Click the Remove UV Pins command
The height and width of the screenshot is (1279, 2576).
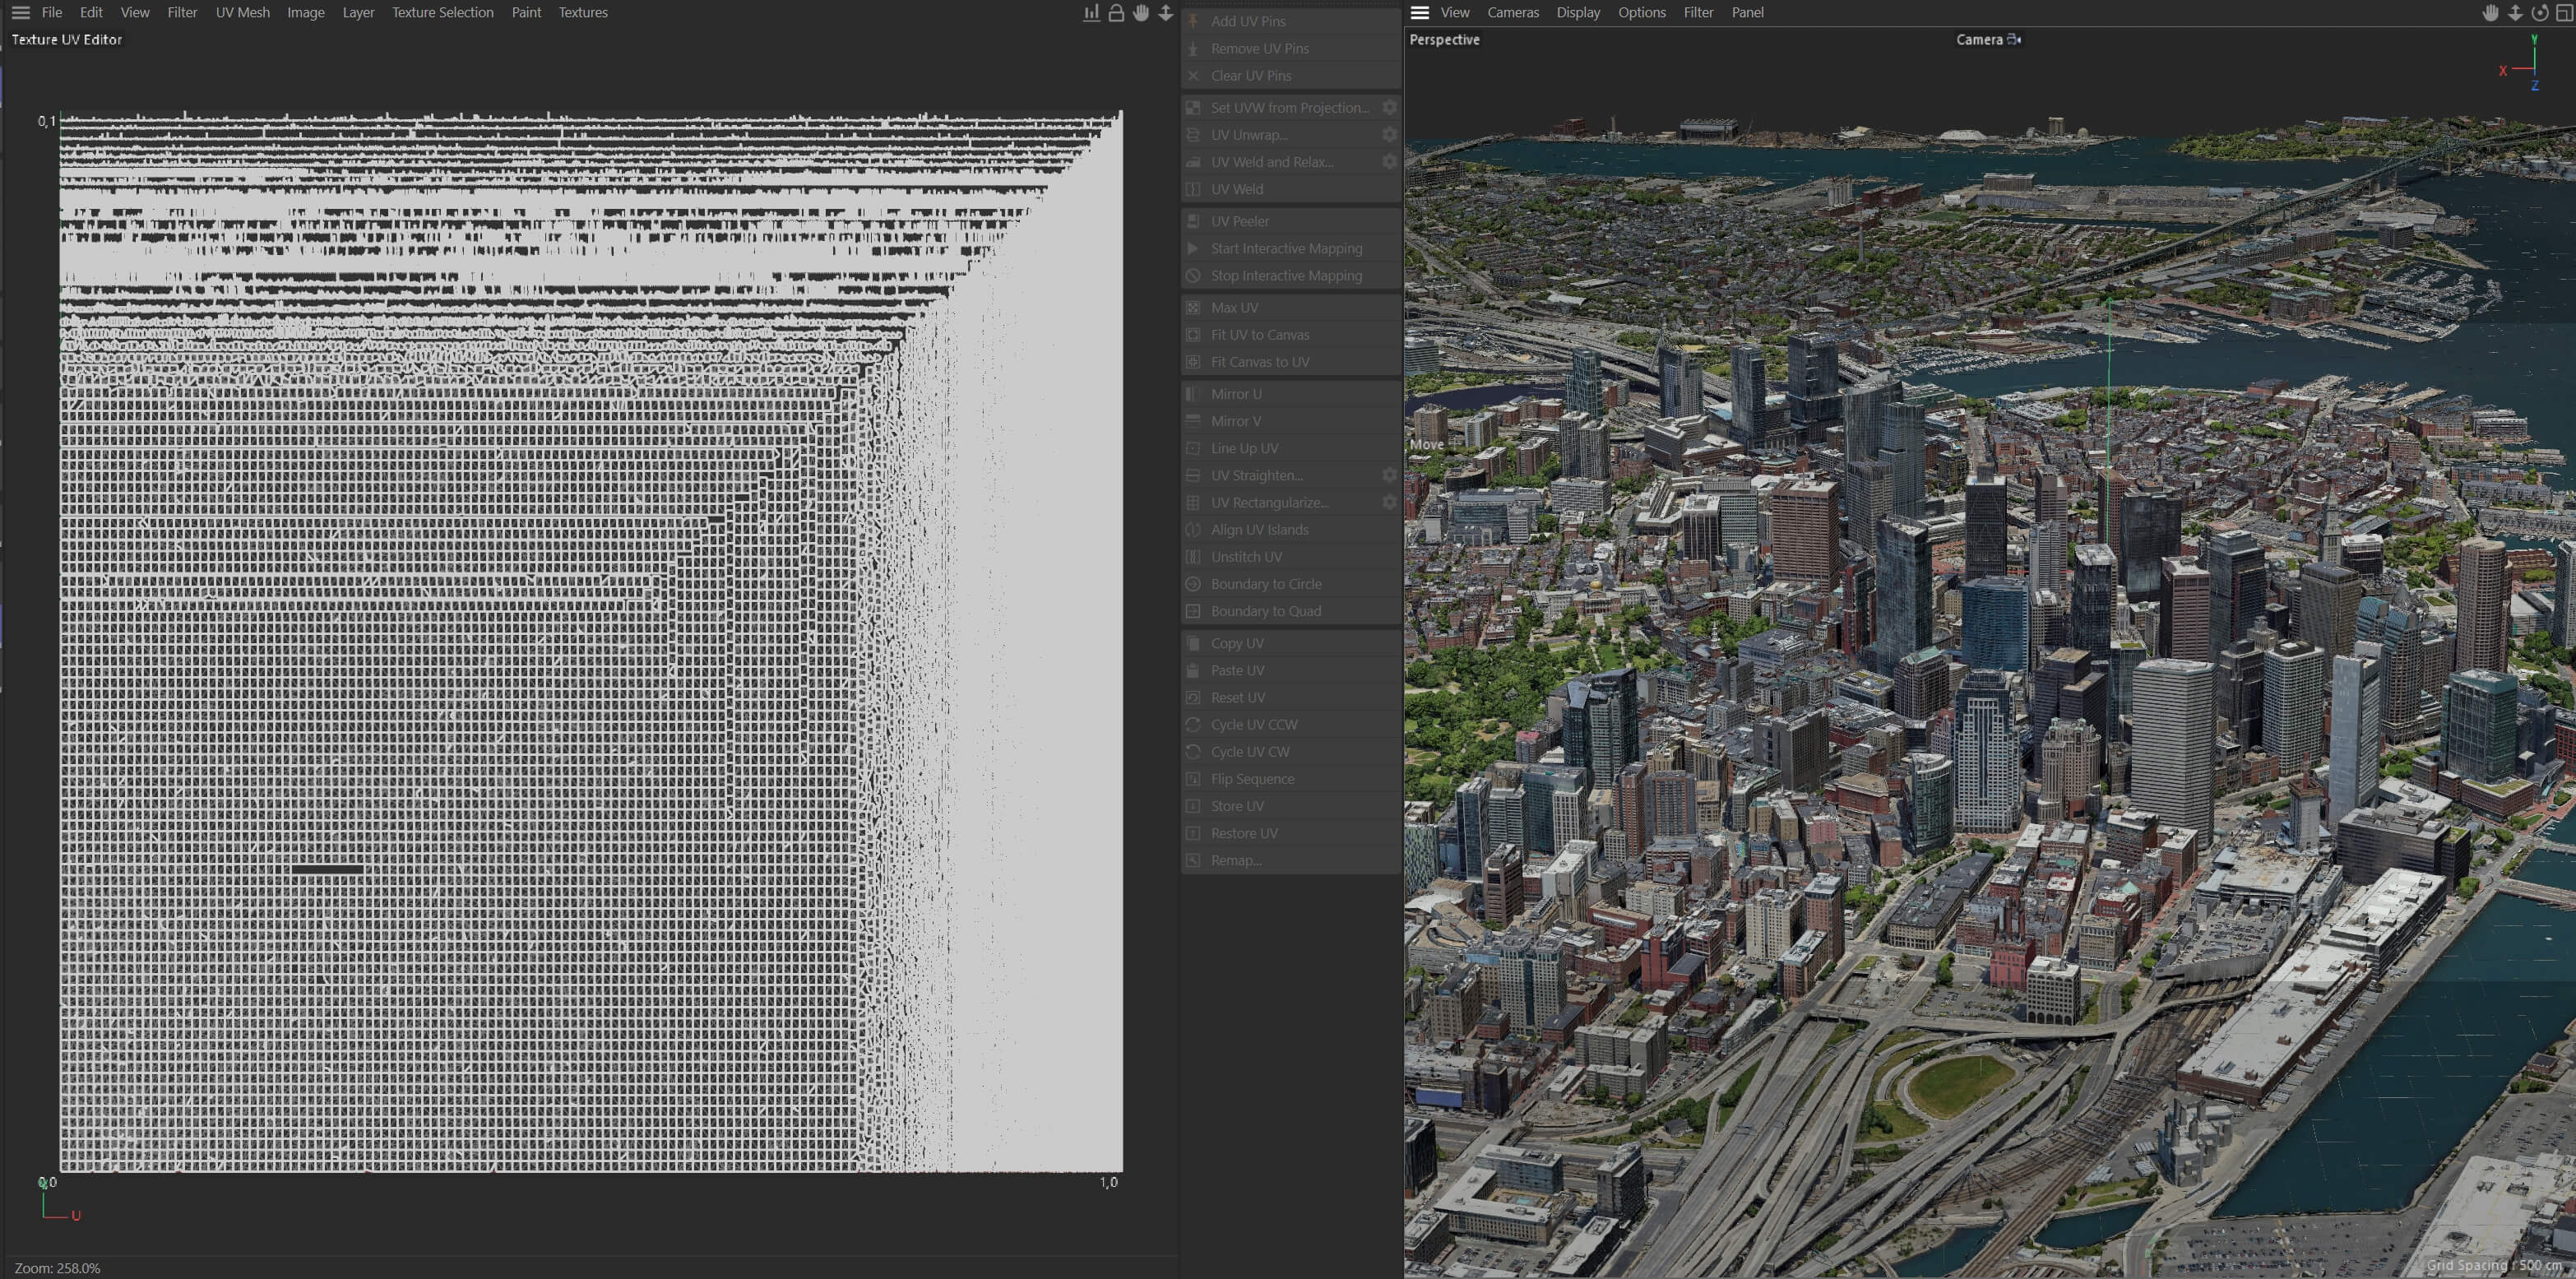point(1291,48)
